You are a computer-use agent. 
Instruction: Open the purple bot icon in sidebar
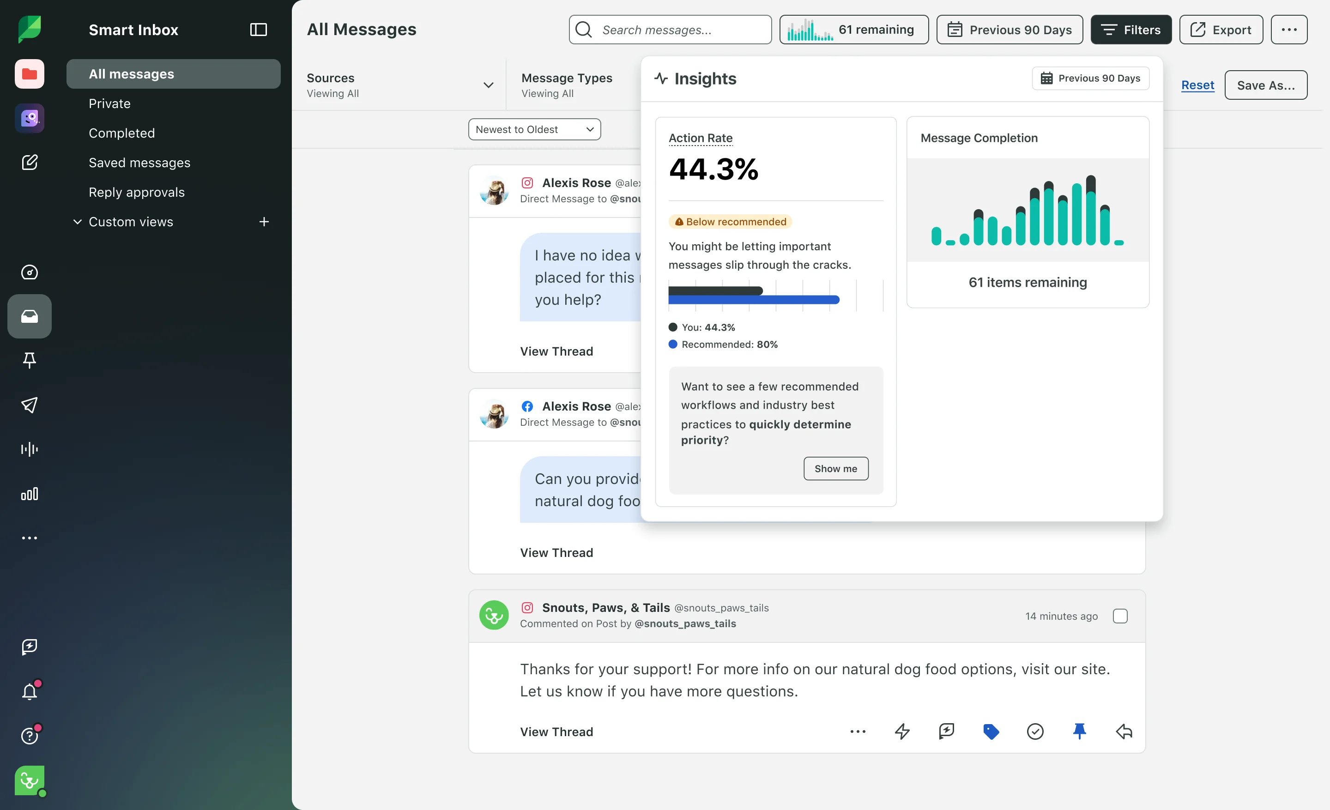(29, 118)
